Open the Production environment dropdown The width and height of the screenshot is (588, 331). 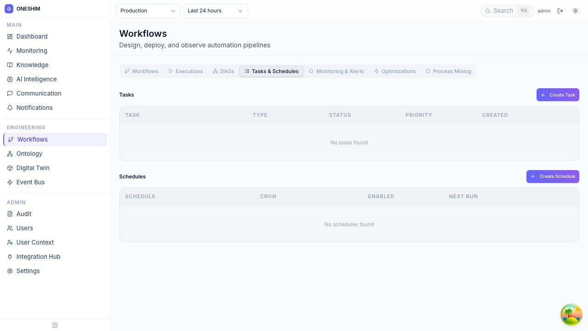coord(148,11)
